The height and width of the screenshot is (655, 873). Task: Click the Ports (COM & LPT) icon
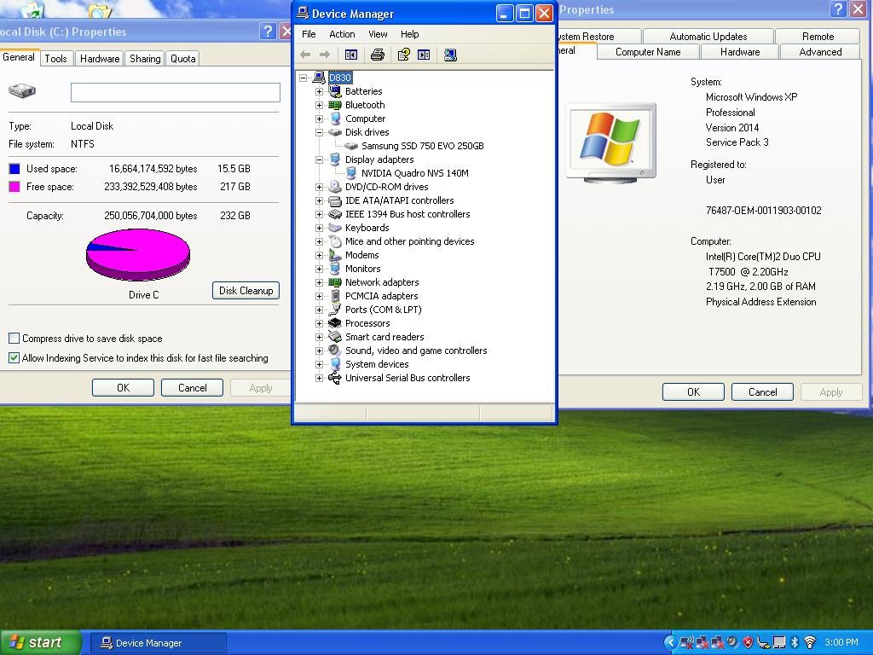click(x=334, y=309)
